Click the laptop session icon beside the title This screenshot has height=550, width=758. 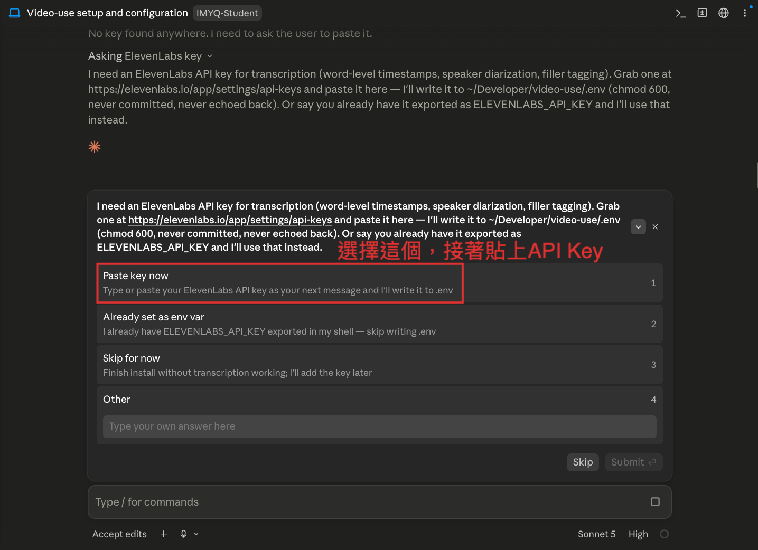coord(15,13)
